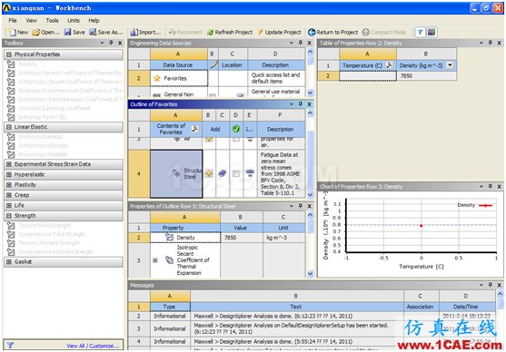This screenshot has width=506, height=352.
Task: Pin the Toolbox panel
Action: (x=111, y=43)
